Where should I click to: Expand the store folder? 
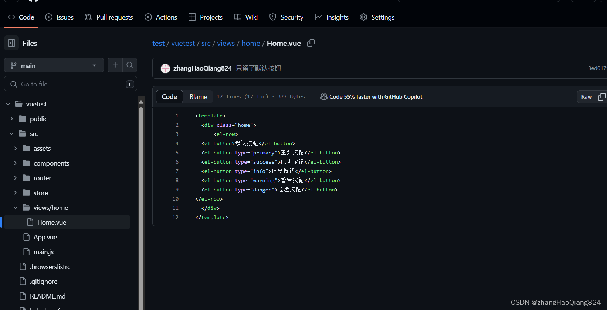pyautogui.click(x=16, y=193)
